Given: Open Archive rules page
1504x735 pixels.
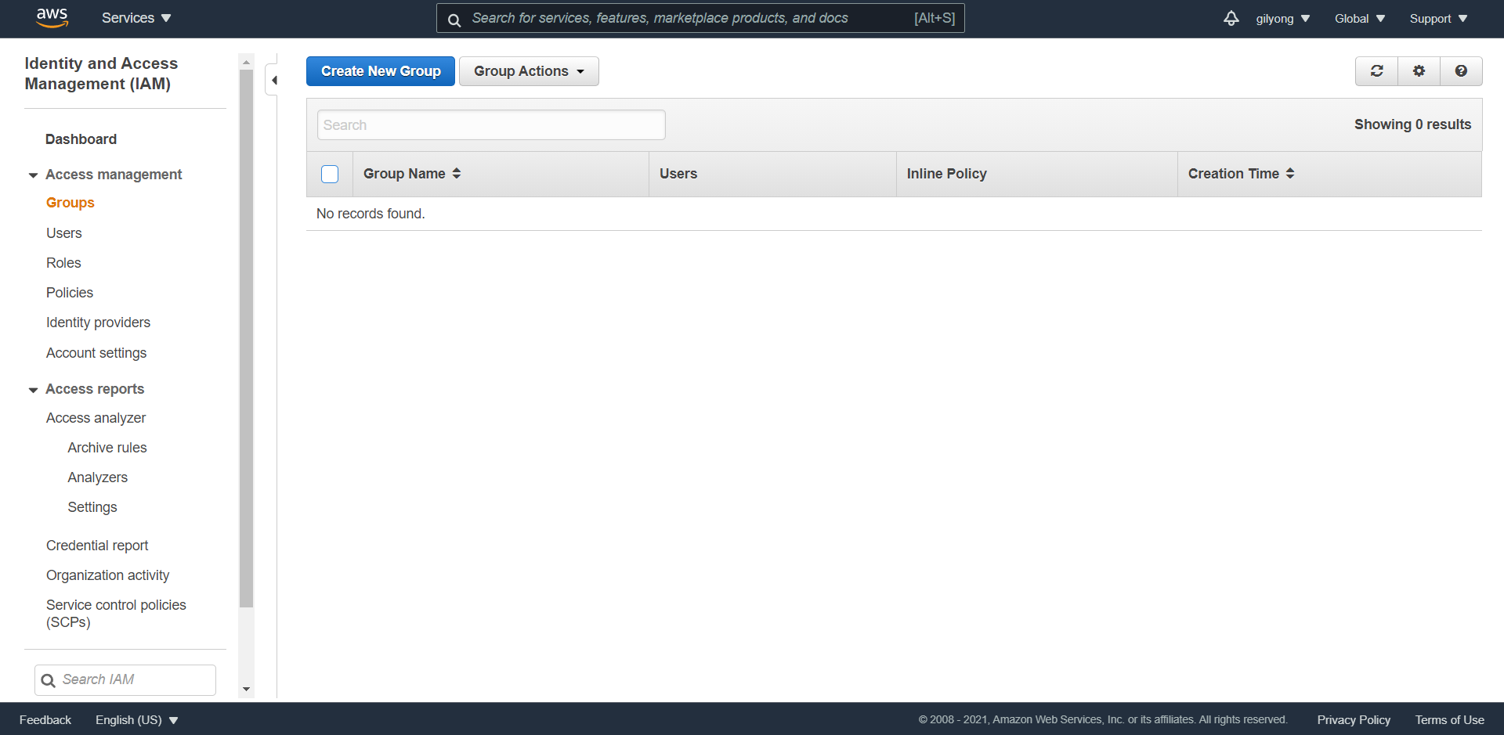Looking at the screenshot, I should [x=107, y=448].
